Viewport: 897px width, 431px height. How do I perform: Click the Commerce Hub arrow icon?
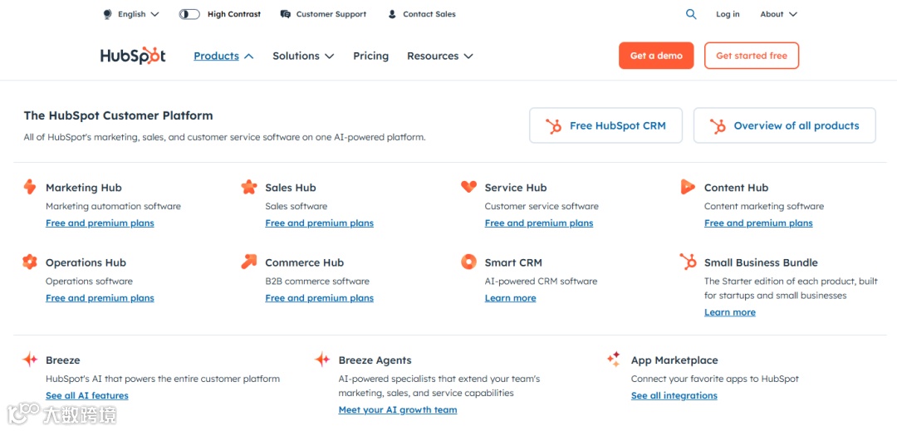click(249, 262)
